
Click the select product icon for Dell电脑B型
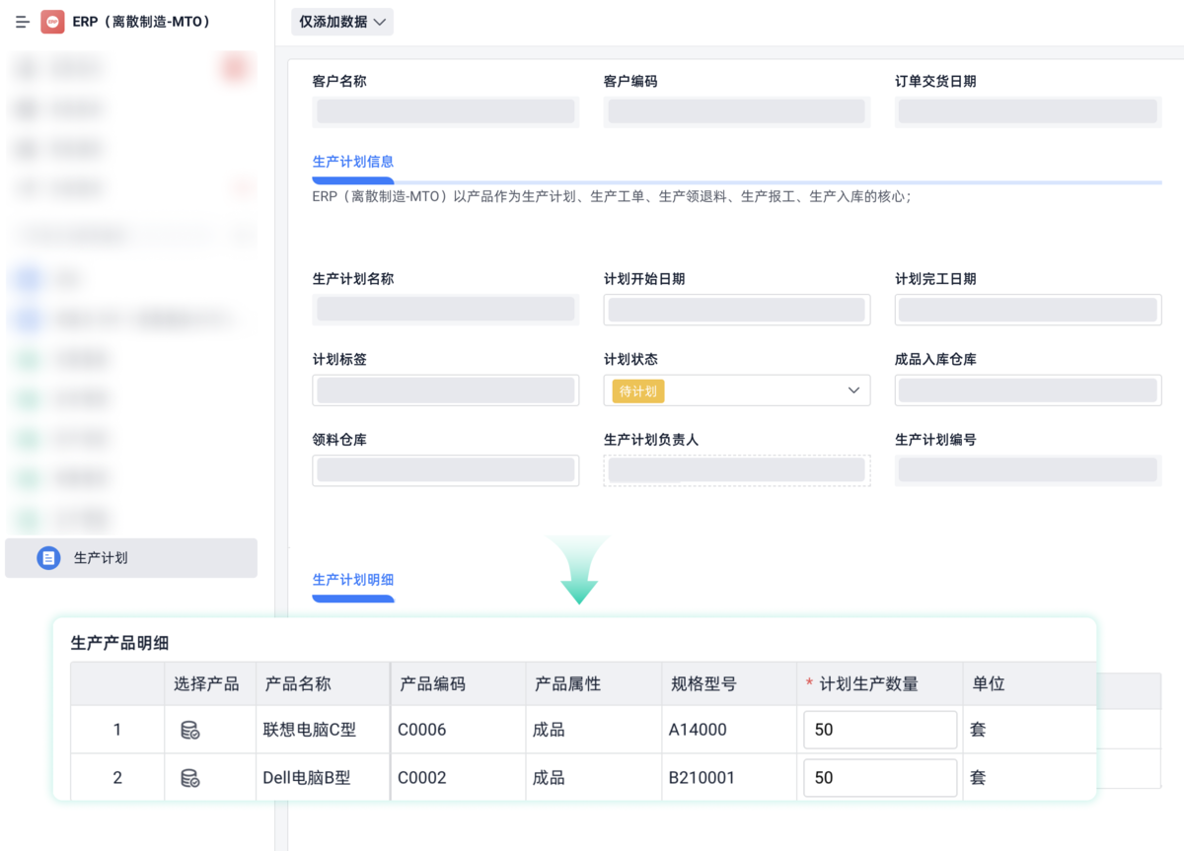pyautogui.click(x=209, y=777)
